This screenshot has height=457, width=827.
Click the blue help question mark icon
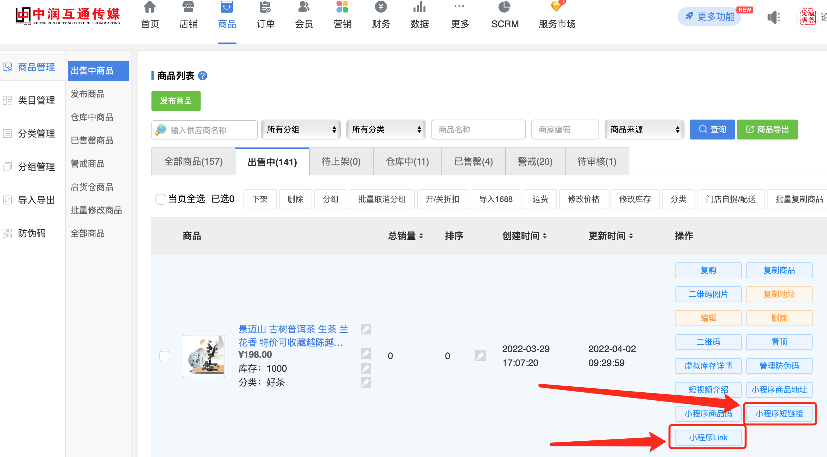[x=203, y=76]
